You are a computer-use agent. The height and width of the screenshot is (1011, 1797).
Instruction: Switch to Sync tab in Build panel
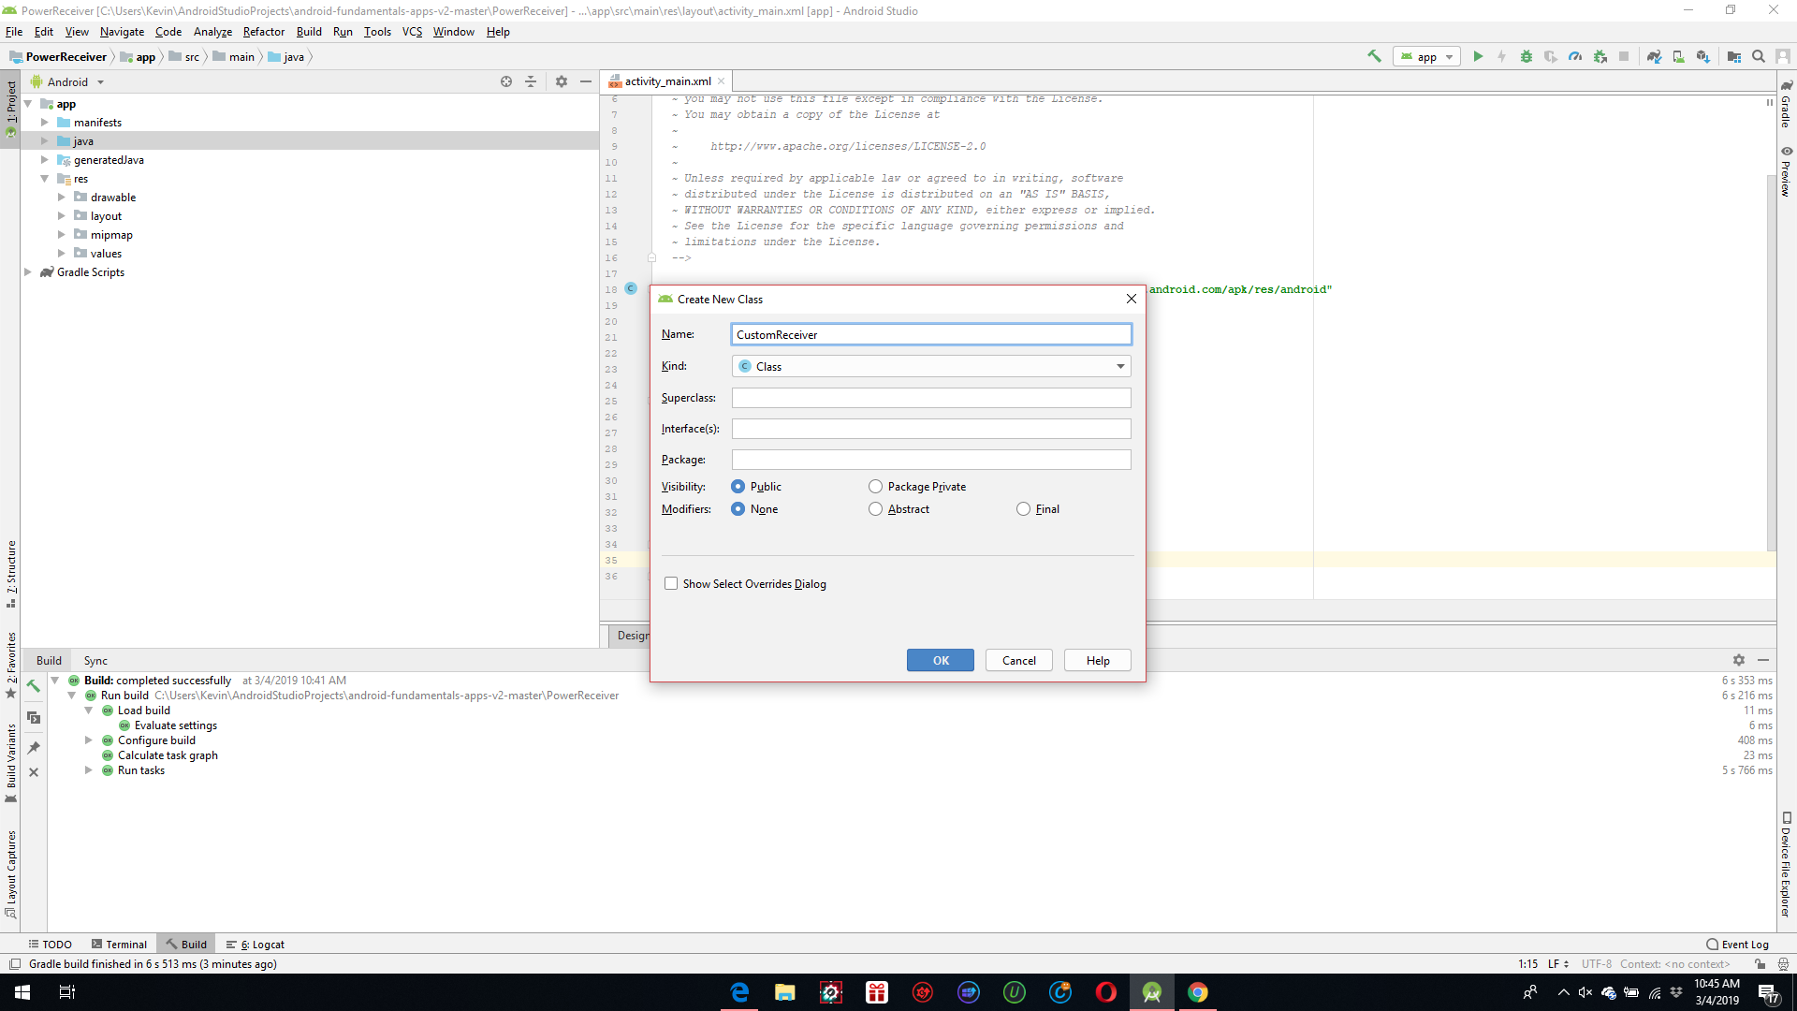click(95, 660)
